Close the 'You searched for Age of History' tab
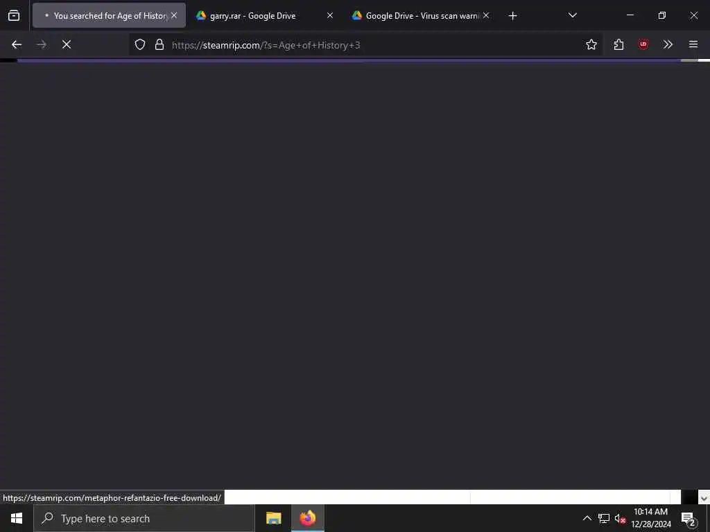 pos(174,15)
